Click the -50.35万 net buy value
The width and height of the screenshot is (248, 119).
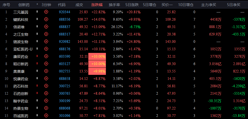tap(214, 101)
